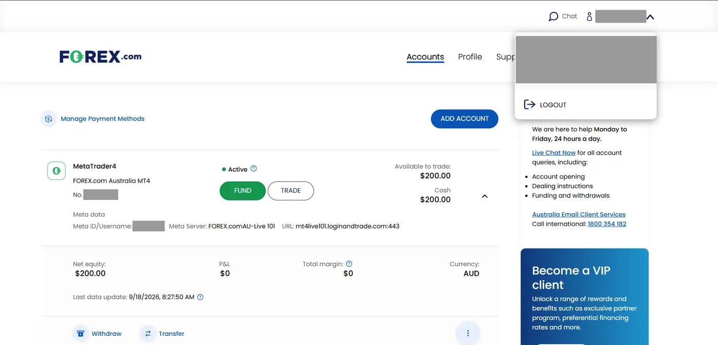
Task: Open the Transfer link
Action: (x=171, y=334)
